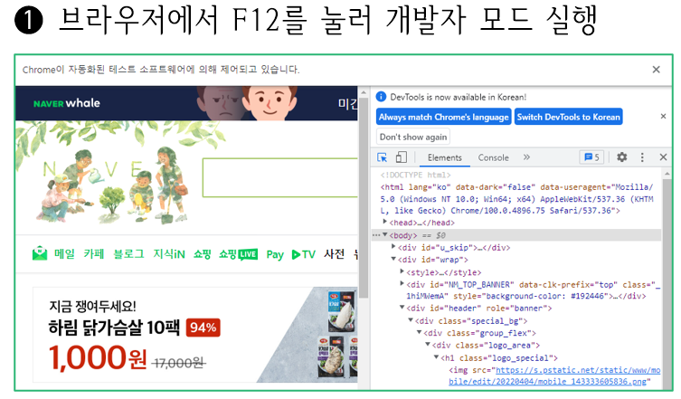
Task: Click the NAVER whale logo banner
Action: [x=67, y=103]
